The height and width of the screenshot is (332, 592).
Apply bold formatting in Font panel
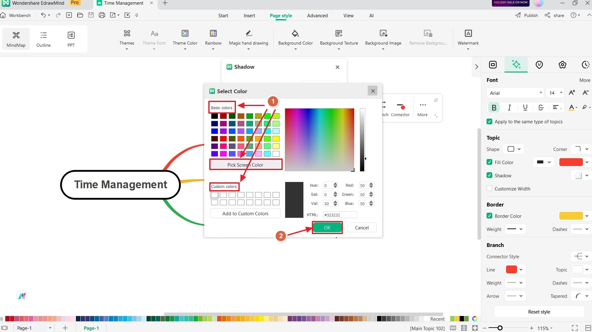494,108
